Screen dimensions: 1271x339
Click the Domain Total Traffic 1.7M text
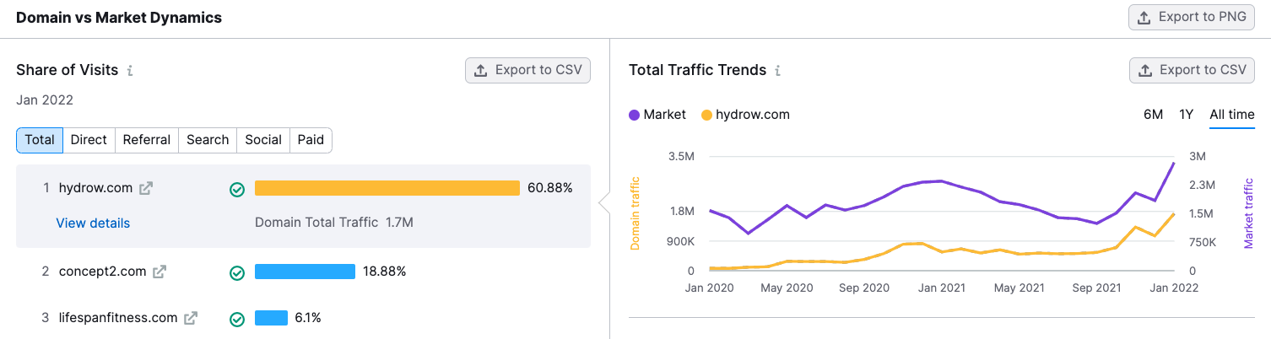point(334,223)
